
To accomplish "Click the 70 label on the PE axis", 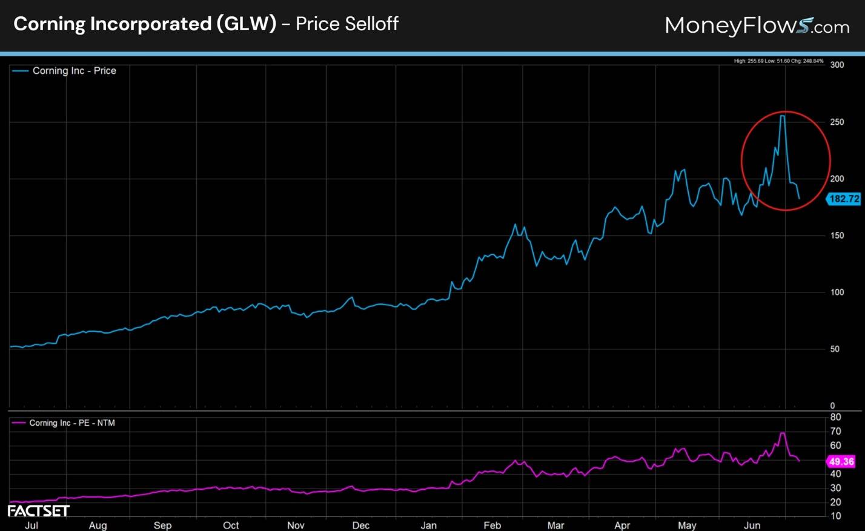I will [835, 432].
